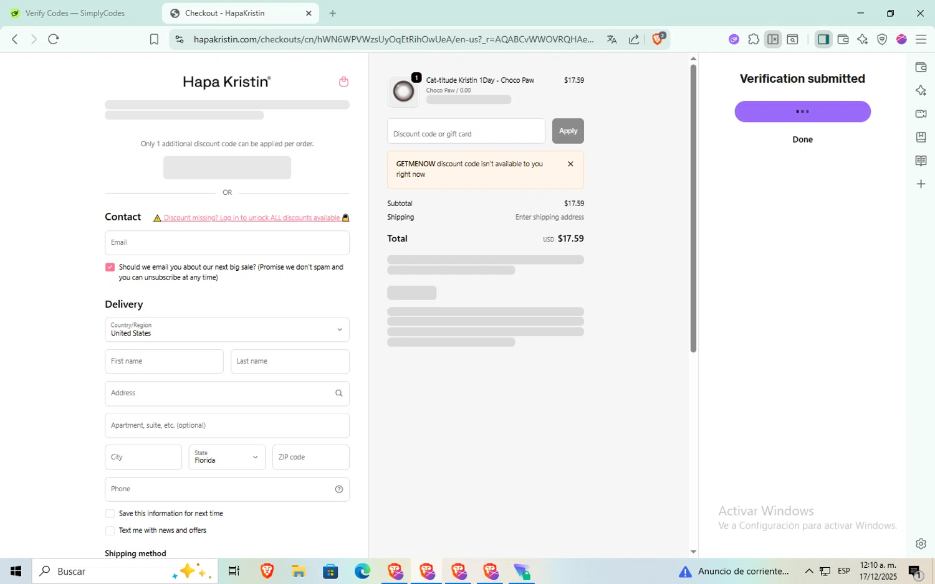
Task: View site information icon in address bar
Action: 180,39
